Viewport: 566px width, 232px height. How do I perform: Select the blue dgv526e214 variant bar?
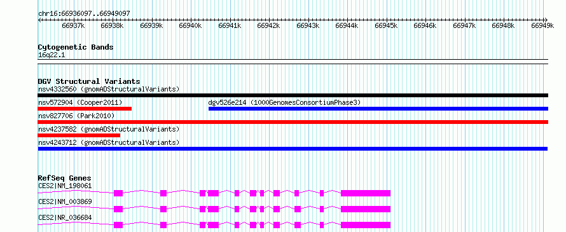(378, 109)
